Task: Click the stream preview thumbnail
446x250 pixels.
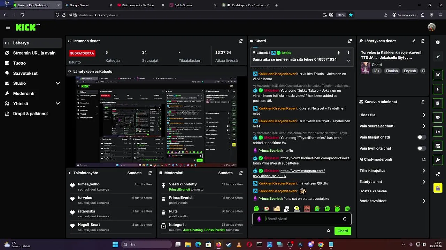Action: point(156,122)
